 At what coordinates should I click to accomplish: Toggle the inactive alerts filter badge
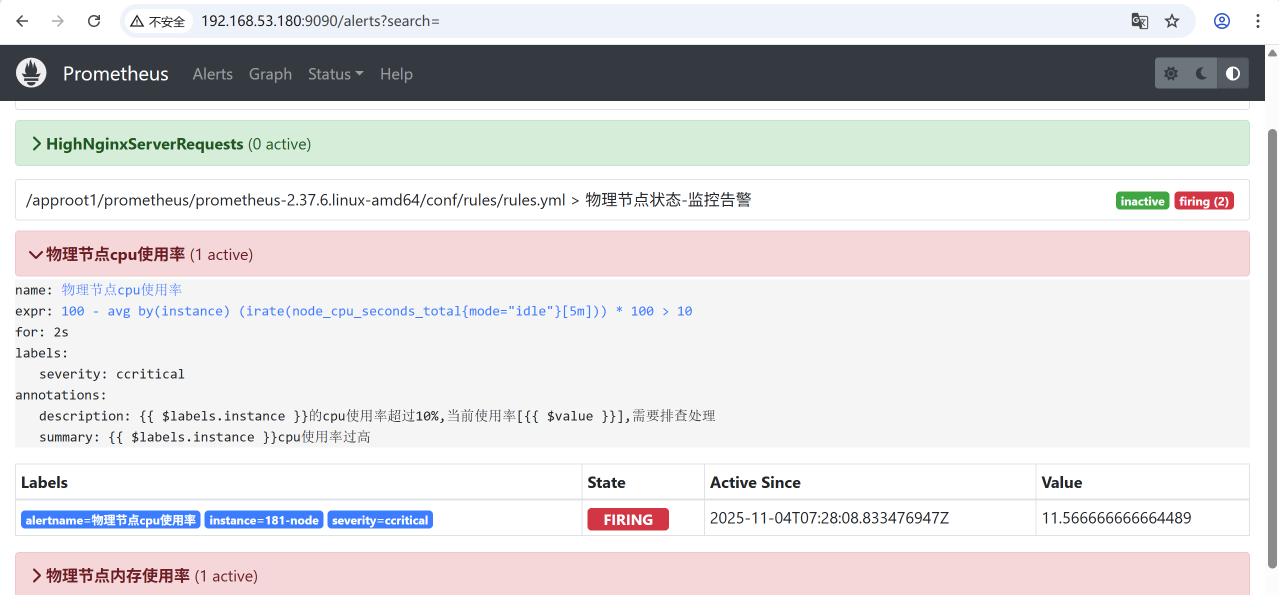coord(1142,201)
